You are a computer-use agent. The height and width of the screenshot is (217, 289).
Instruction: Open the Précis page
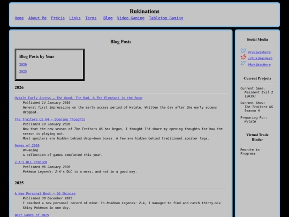(x=58, y=18)
